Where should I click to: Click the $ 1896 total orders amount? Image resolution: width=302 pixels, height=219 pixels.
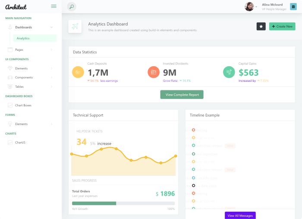tap(165, 194)
